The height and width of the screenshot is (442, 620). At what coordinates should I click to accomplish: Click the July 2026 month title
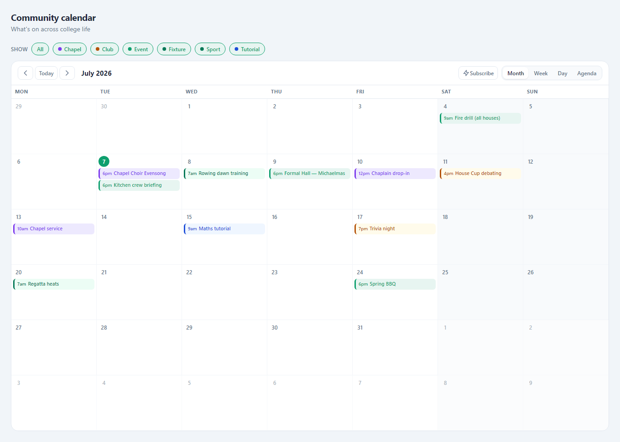[96, 73]
